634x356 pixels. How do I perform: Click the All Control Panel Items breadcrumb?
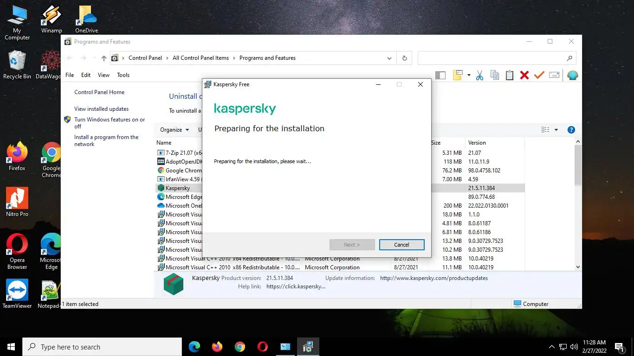pyautogui.click(x=201, y=58)
